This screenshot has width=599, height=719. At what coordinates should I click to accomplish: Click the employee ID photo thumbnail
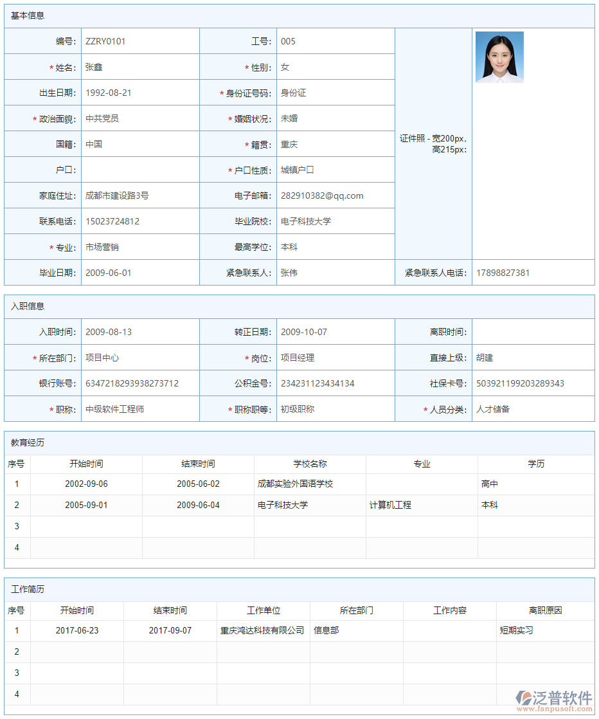tap(499, 57)
